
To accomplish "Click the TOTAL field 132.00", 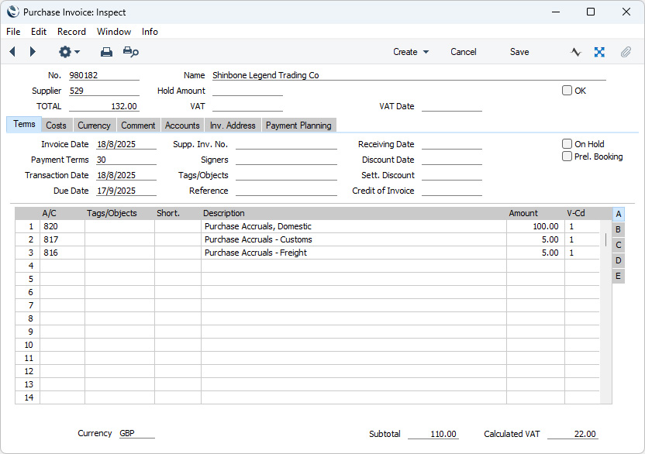I will click(104, 106).
